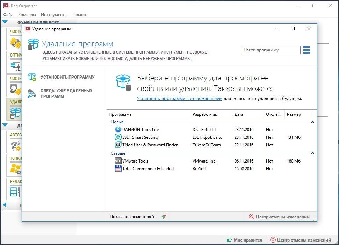Screen dimensions: 339x245
Task: Open the Помощь menu
Action: (81, 14)
